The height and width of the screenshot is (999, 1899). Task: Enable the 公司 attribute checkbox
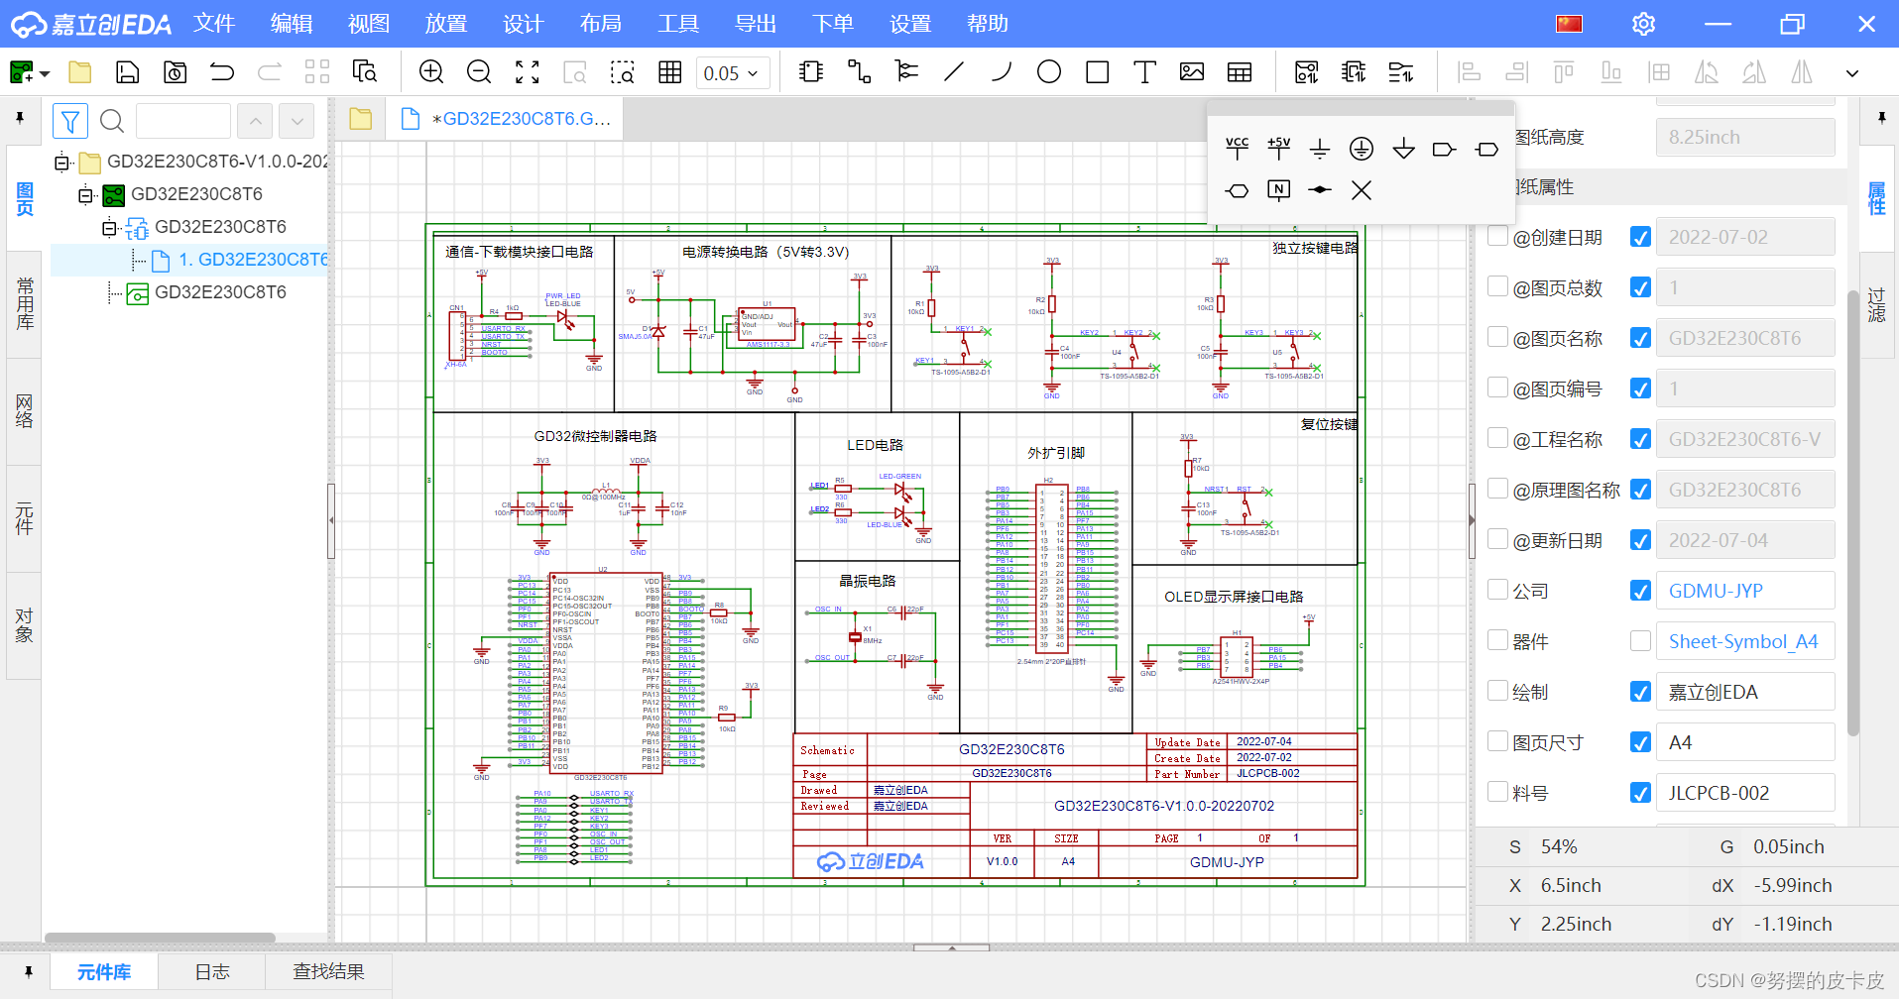pos(1497,590)
